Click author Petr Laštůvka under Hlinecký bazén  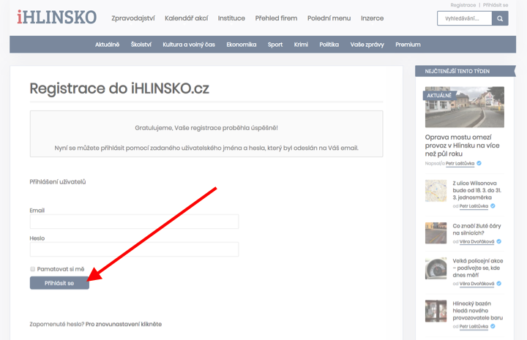click(x=474, y=327)
